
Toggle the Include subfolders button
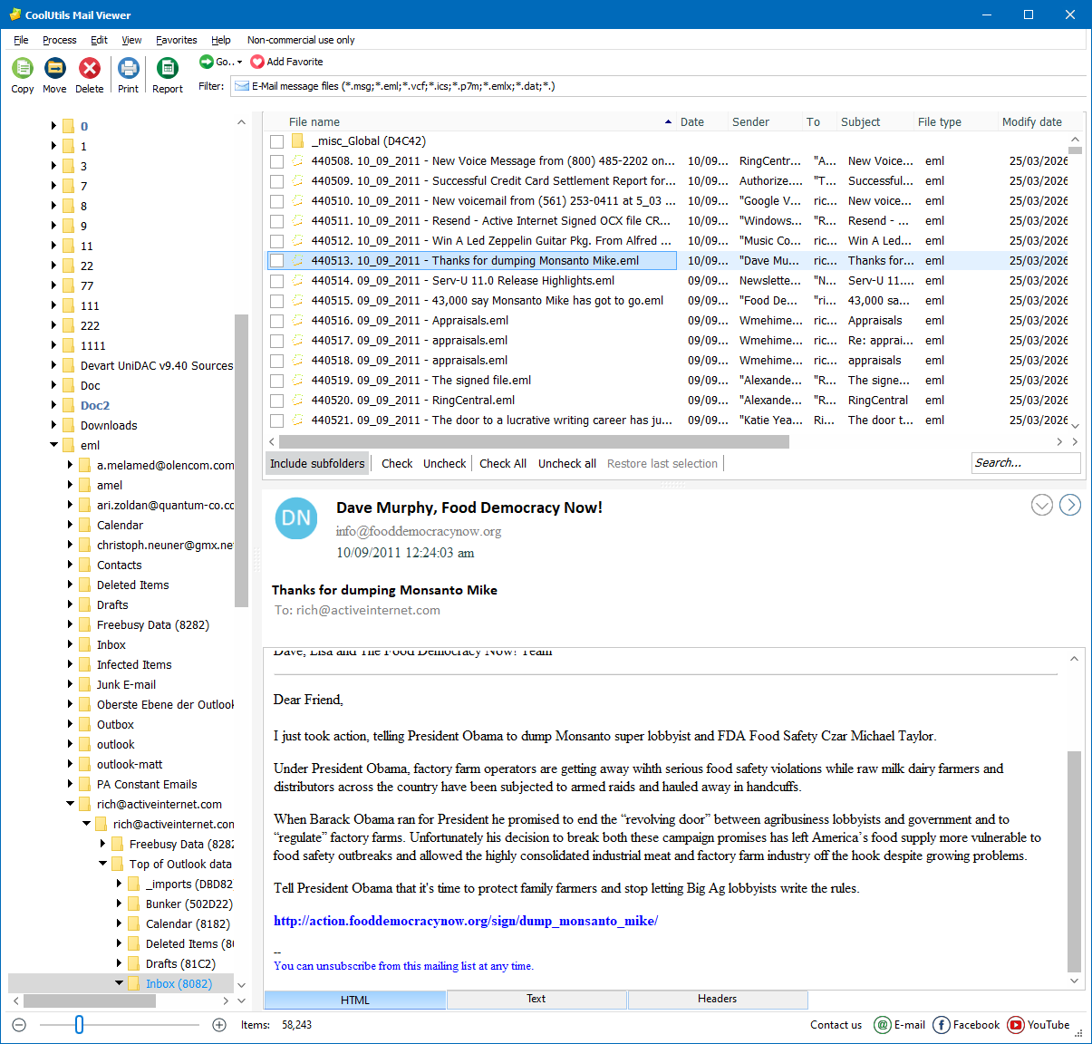[x=317, y=463]
